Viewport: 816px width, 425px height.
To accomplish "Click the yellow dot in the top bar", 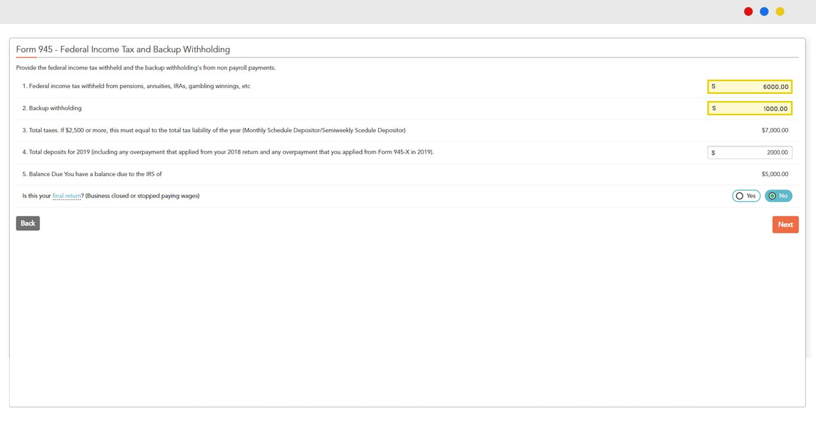I will tap(780, 12).
